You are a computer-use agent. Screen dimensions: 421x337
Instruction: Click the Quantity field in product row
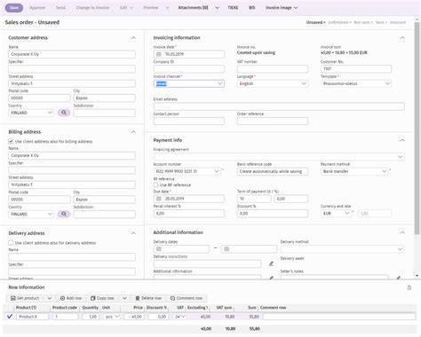91,317
